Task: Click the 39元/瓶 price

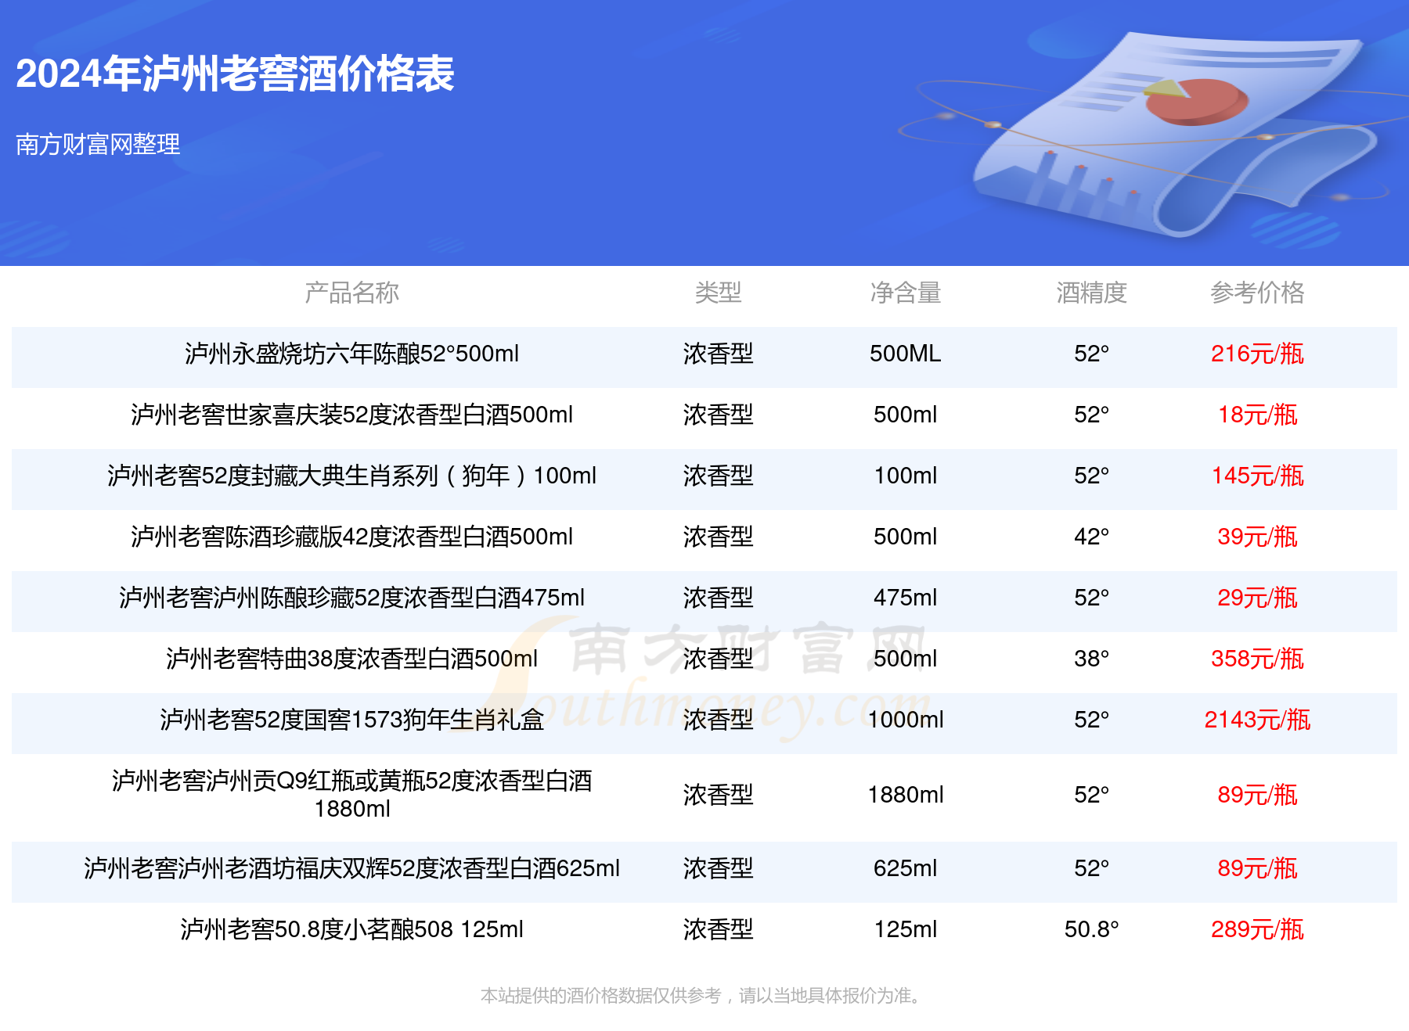Action: tap(1257, 537)
